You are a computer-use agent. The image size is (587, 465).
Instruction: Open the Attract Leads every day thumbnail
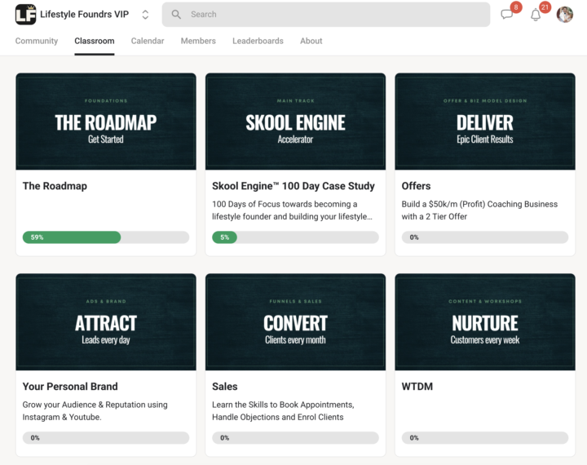pyautogui.click(x=106, y=322)
